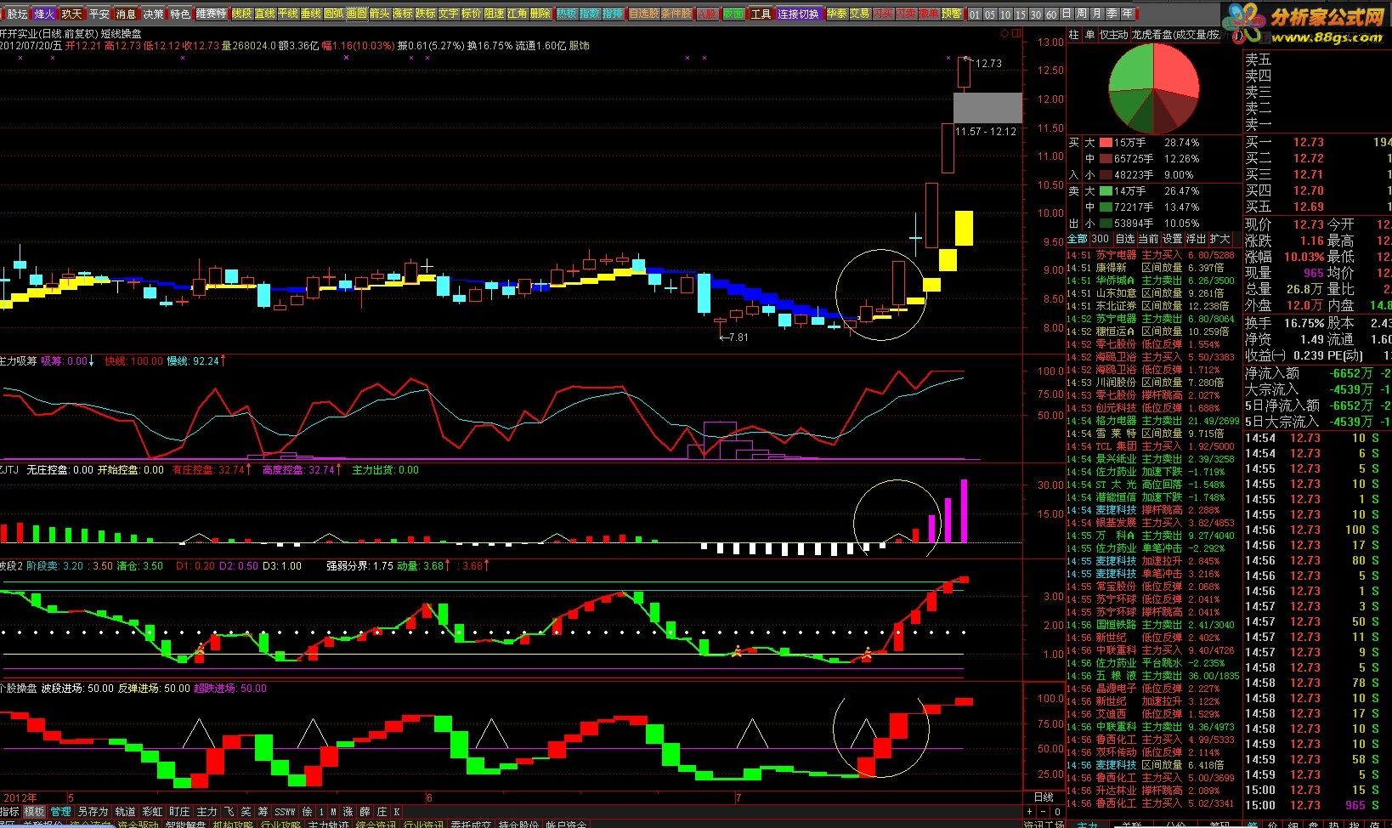Select the 圆弧 arc drawing tool
This screenshot has width=1392, height=828.
tap(333, 14)
